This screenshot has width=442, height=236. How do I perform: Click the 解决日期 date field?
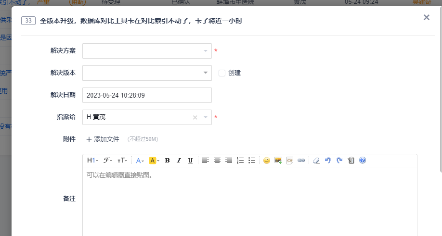tap(147, 95)
